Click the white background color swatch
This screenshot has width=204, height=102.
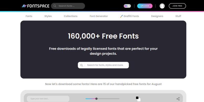(x=139, y=100)
